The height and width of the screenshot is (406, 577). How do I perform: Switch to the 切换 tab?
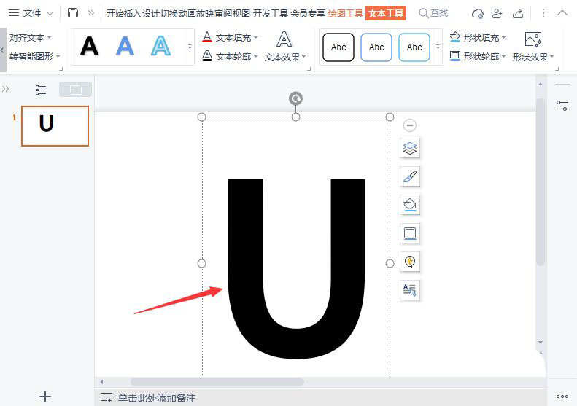pos(169,14)
